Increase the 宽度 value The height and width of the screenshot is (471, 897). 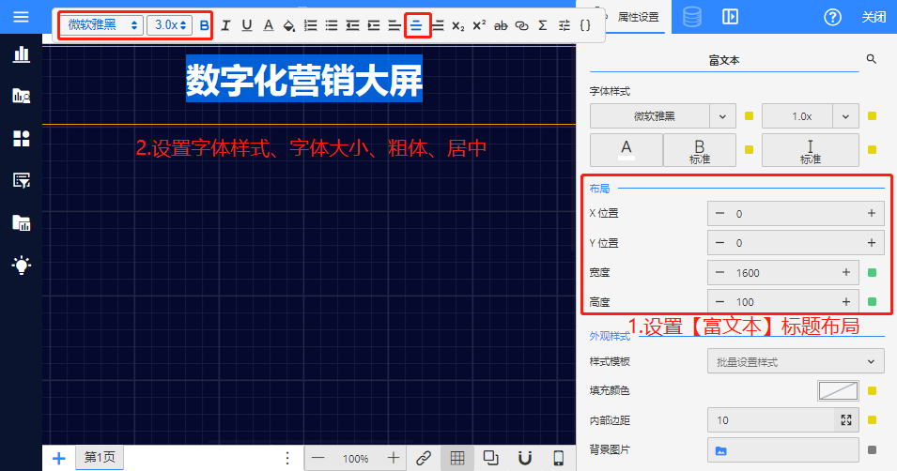(846, 273)
